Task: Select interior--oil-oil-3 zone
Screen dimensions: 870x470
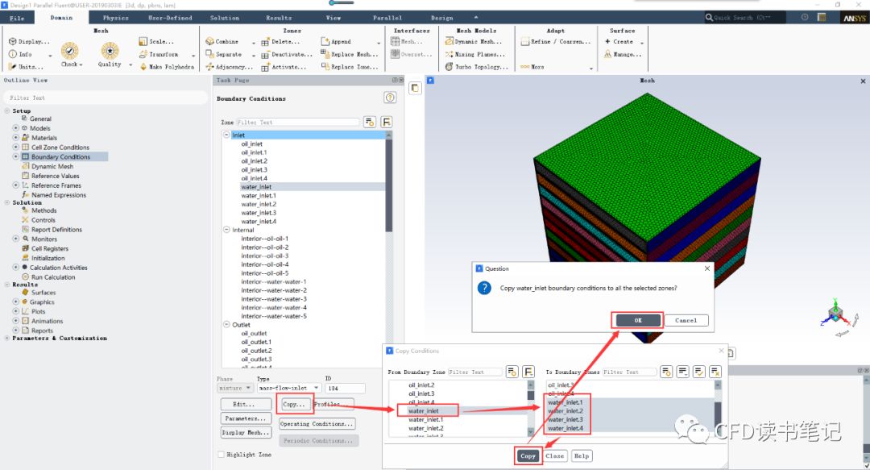Action: click(265, 256)
